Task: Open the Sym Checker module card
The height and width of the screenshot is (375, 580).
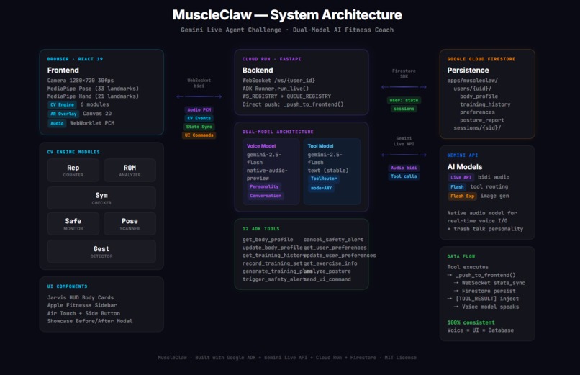Action: click(101, 198)
